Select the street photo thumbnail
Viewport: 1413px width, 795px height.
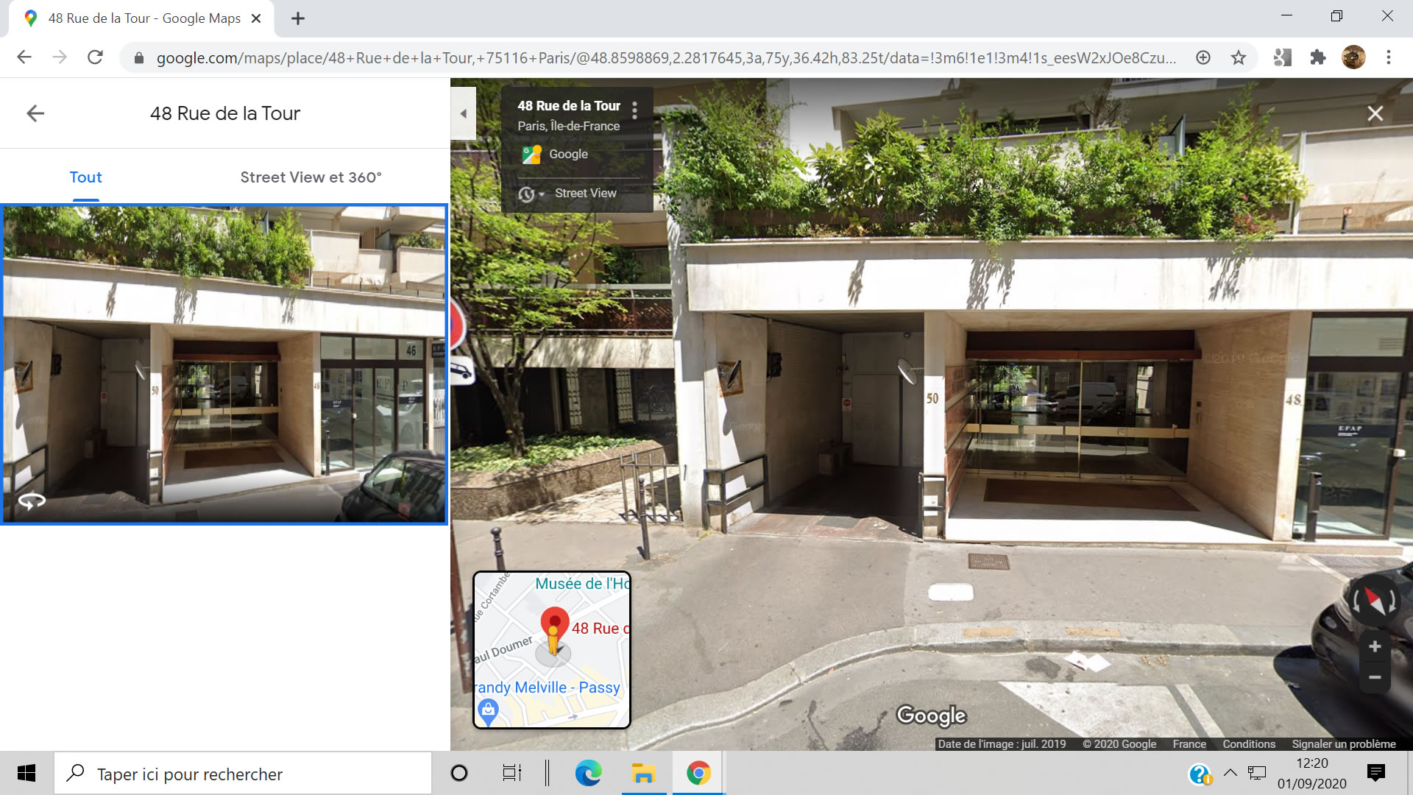coord(224,364)
